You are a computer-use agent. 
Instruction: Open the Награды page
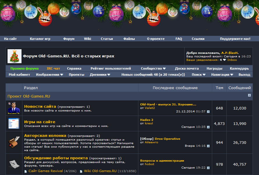pyautogui.click(x=215, y=68)
